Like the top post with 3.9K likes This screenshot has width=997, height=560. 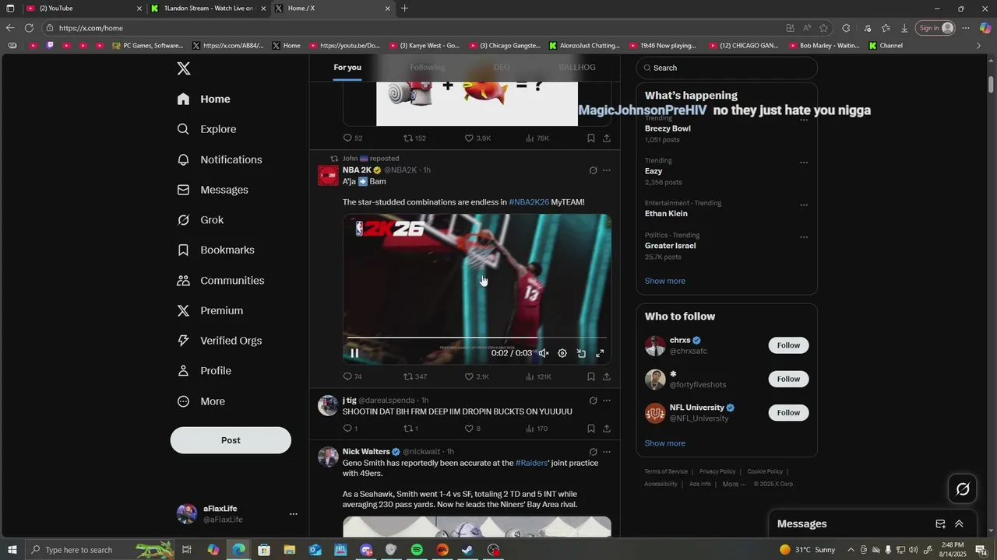(x=477, y=138)
